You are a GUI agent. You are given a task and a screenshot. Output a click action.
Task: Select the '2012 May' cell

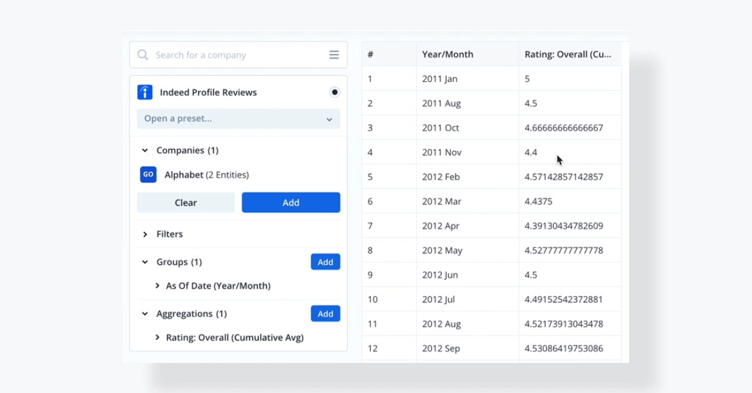pos(467,250)
